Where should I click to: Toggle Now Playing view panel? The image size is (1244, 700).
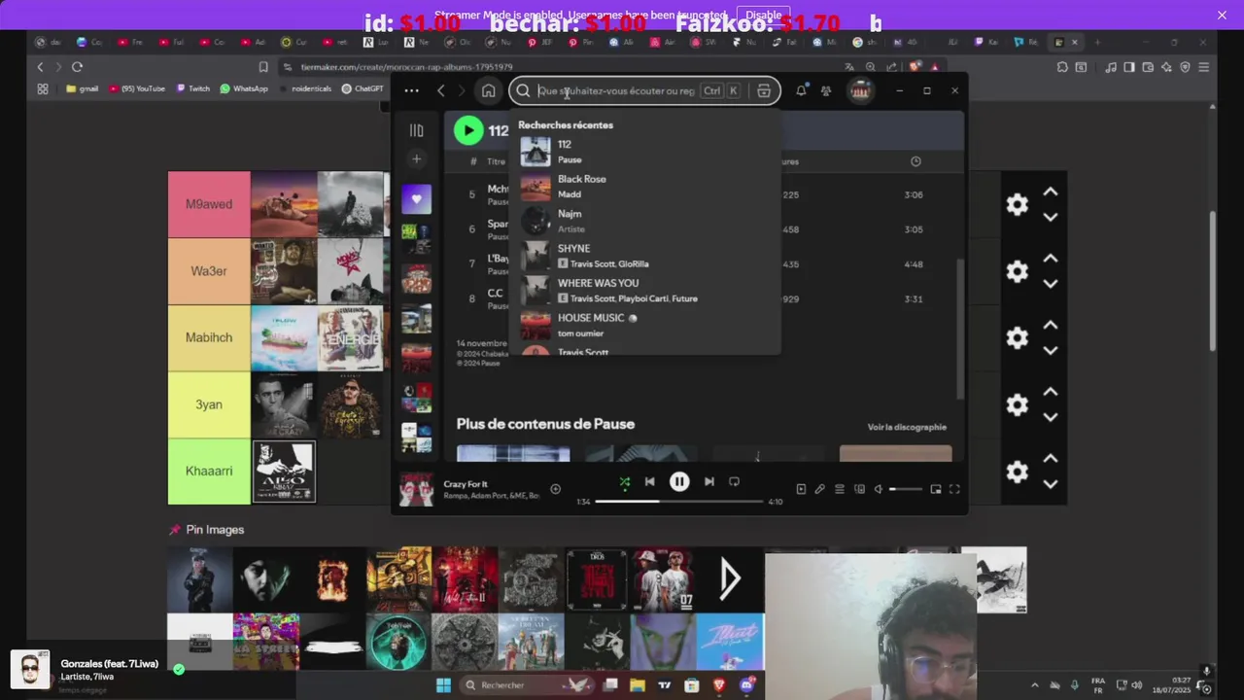point(801,489)
